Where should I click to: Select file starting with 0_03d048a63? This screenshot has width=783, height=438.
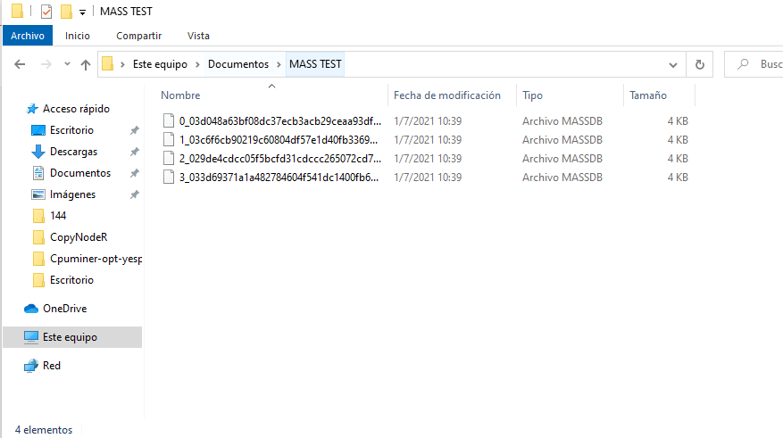tap(279, 119)
